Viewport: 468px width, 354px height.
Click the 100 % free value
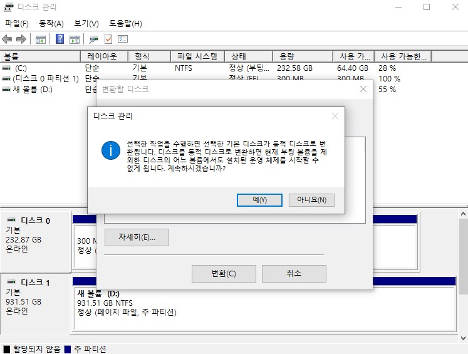coord(389,79)
